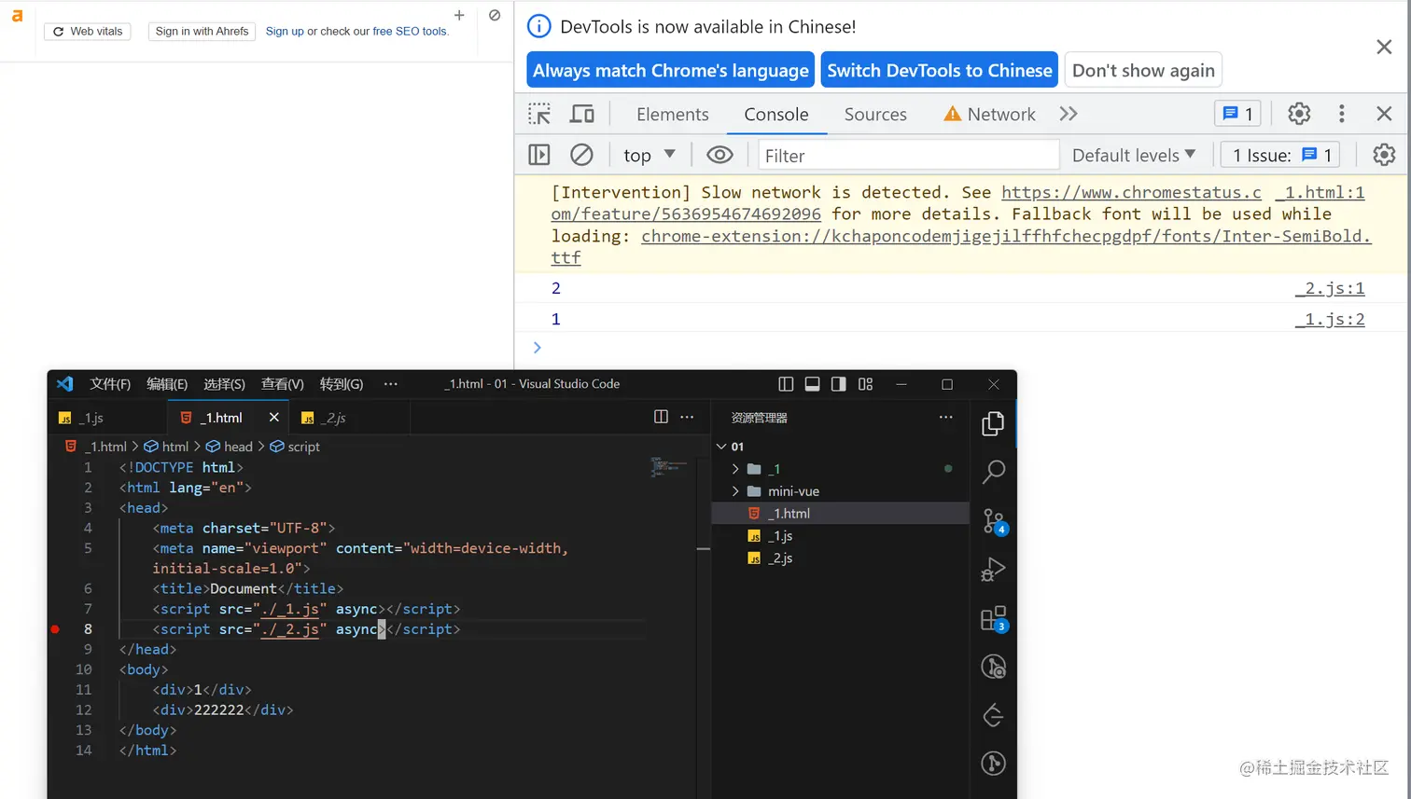1411x799 pixels.
Task: Click the circle-slash icon in Ahrefs bar
Action: click(x=495, y=15)
